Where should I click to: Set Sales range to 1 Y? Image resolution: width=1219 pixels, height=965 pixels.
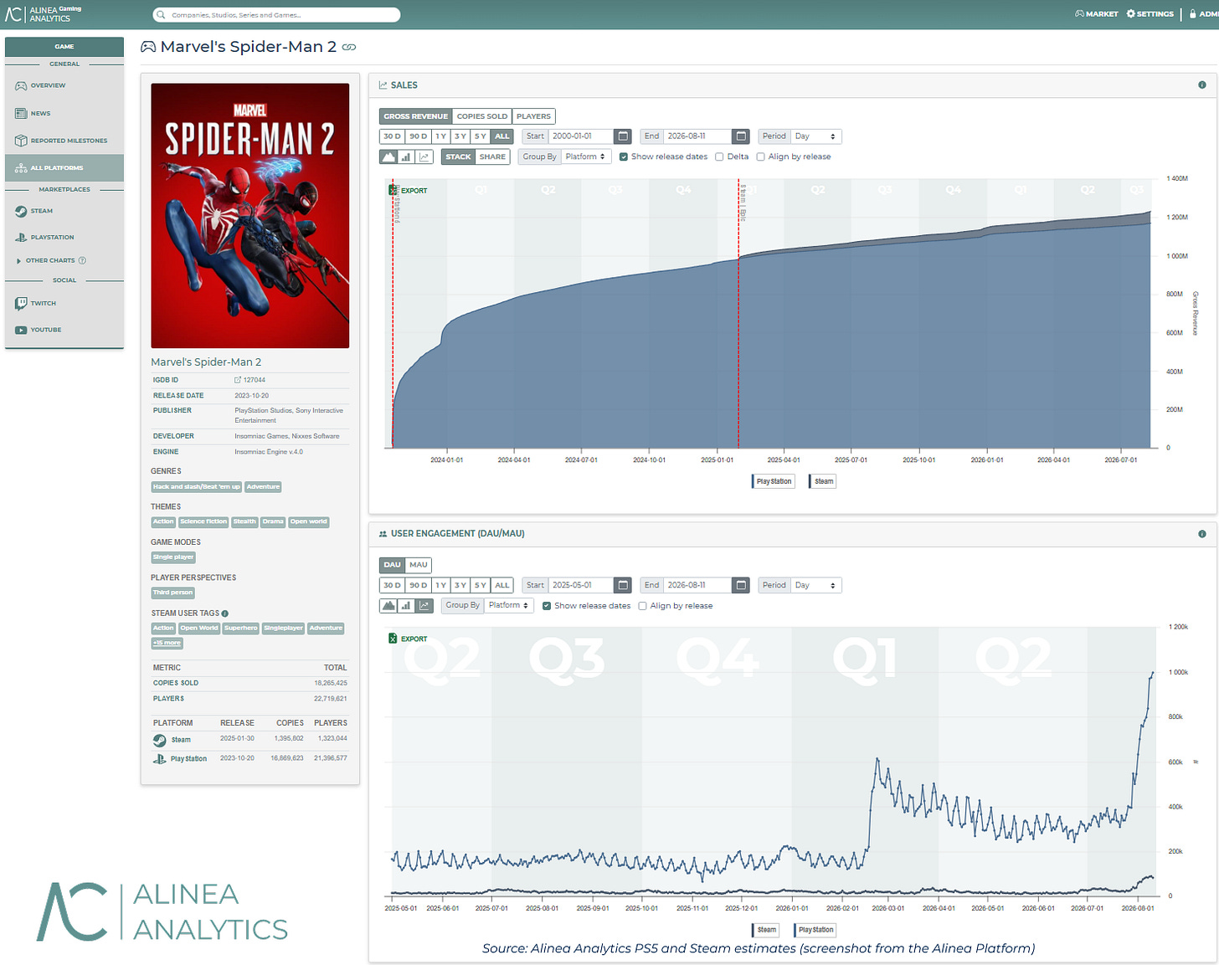pos(441,136)
